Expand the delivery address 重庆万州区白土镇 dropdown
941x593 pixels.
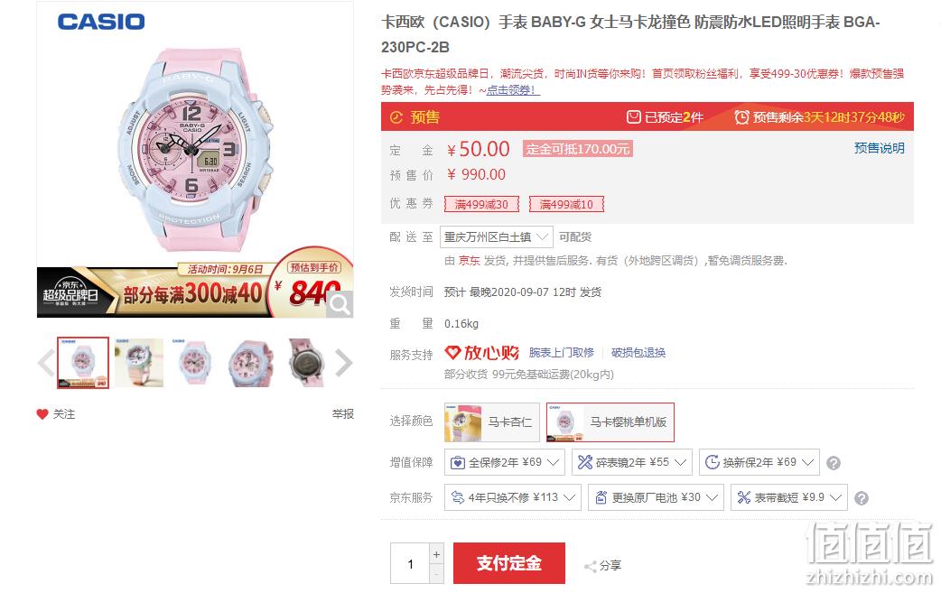coord(496,236)
